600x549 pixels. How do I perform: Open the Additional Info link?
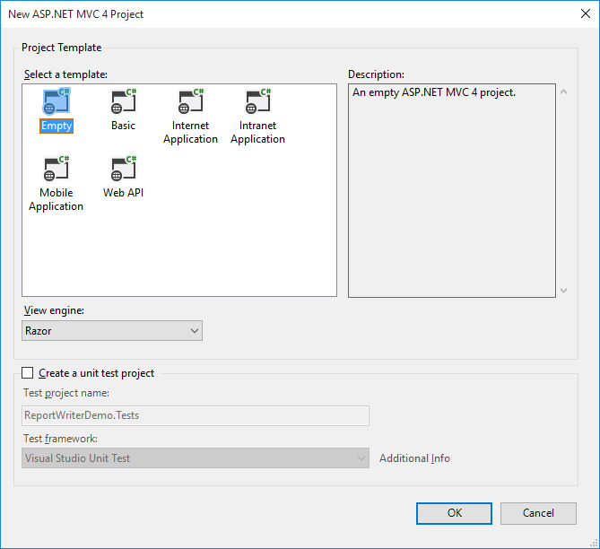(x=414, y=458)
